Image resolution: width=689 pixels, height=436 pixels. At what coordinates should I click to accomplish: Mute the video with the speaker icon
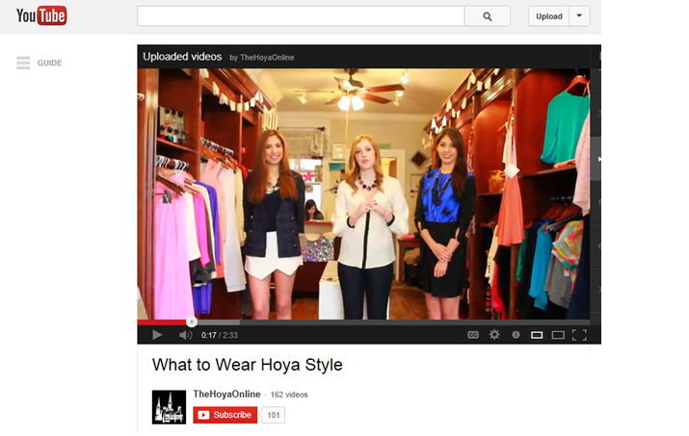185,335
